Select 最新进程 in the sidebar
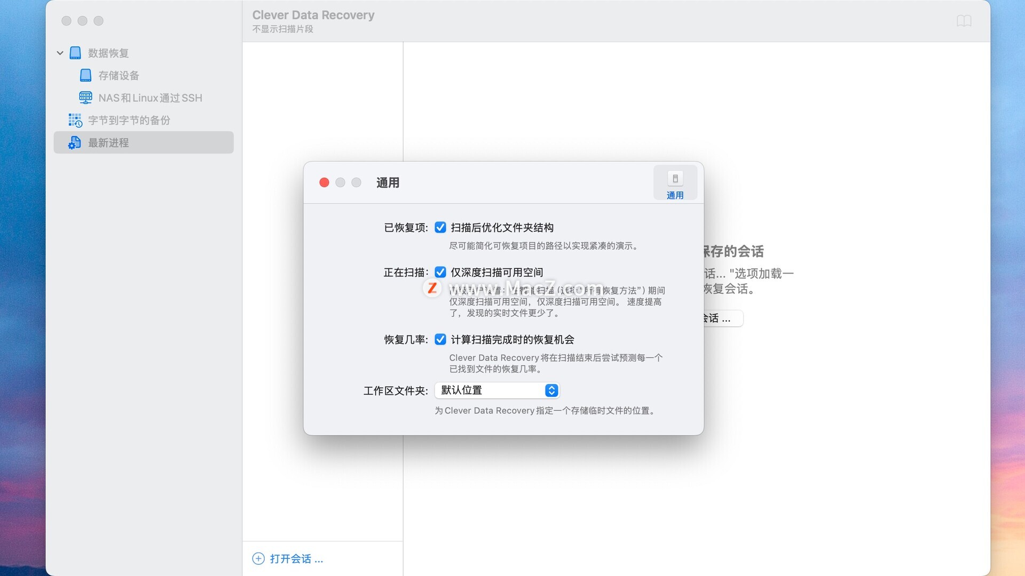 tap(108, 142)
